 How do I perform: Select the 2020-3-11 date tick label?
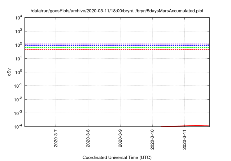click(x=184, y=139)
